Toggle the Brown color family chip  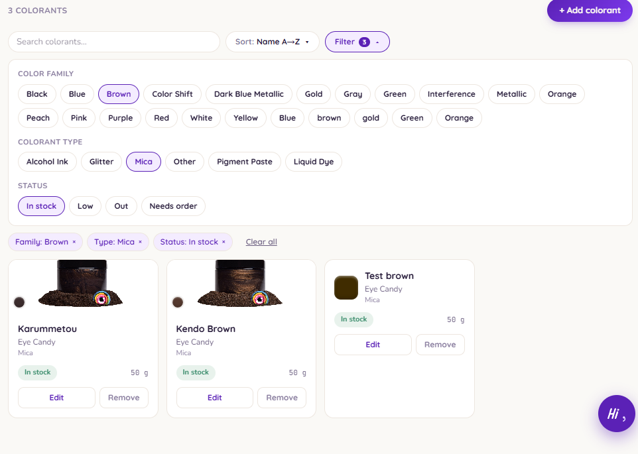tap(119, 94)
